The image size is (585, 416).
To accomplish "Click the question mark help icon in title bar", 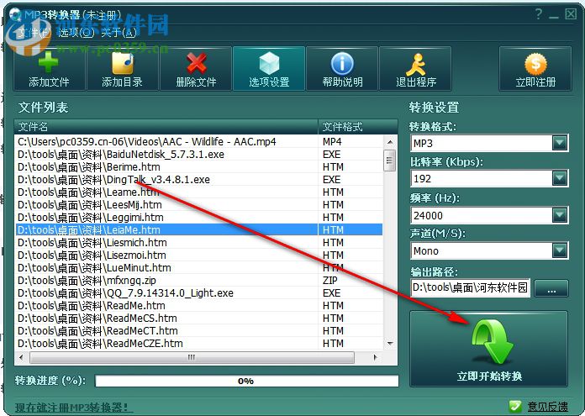I will pyautogui.click(x=539, y=14).
